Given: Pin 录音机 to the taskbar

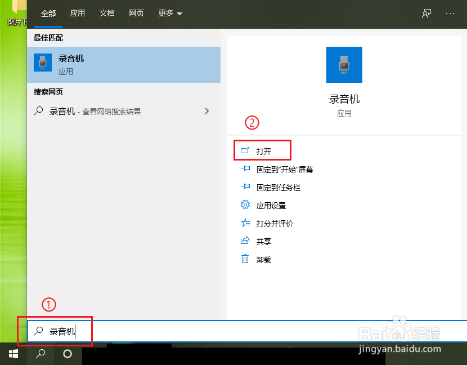Looking at the screenshot, I should click(x=271, y=188).
